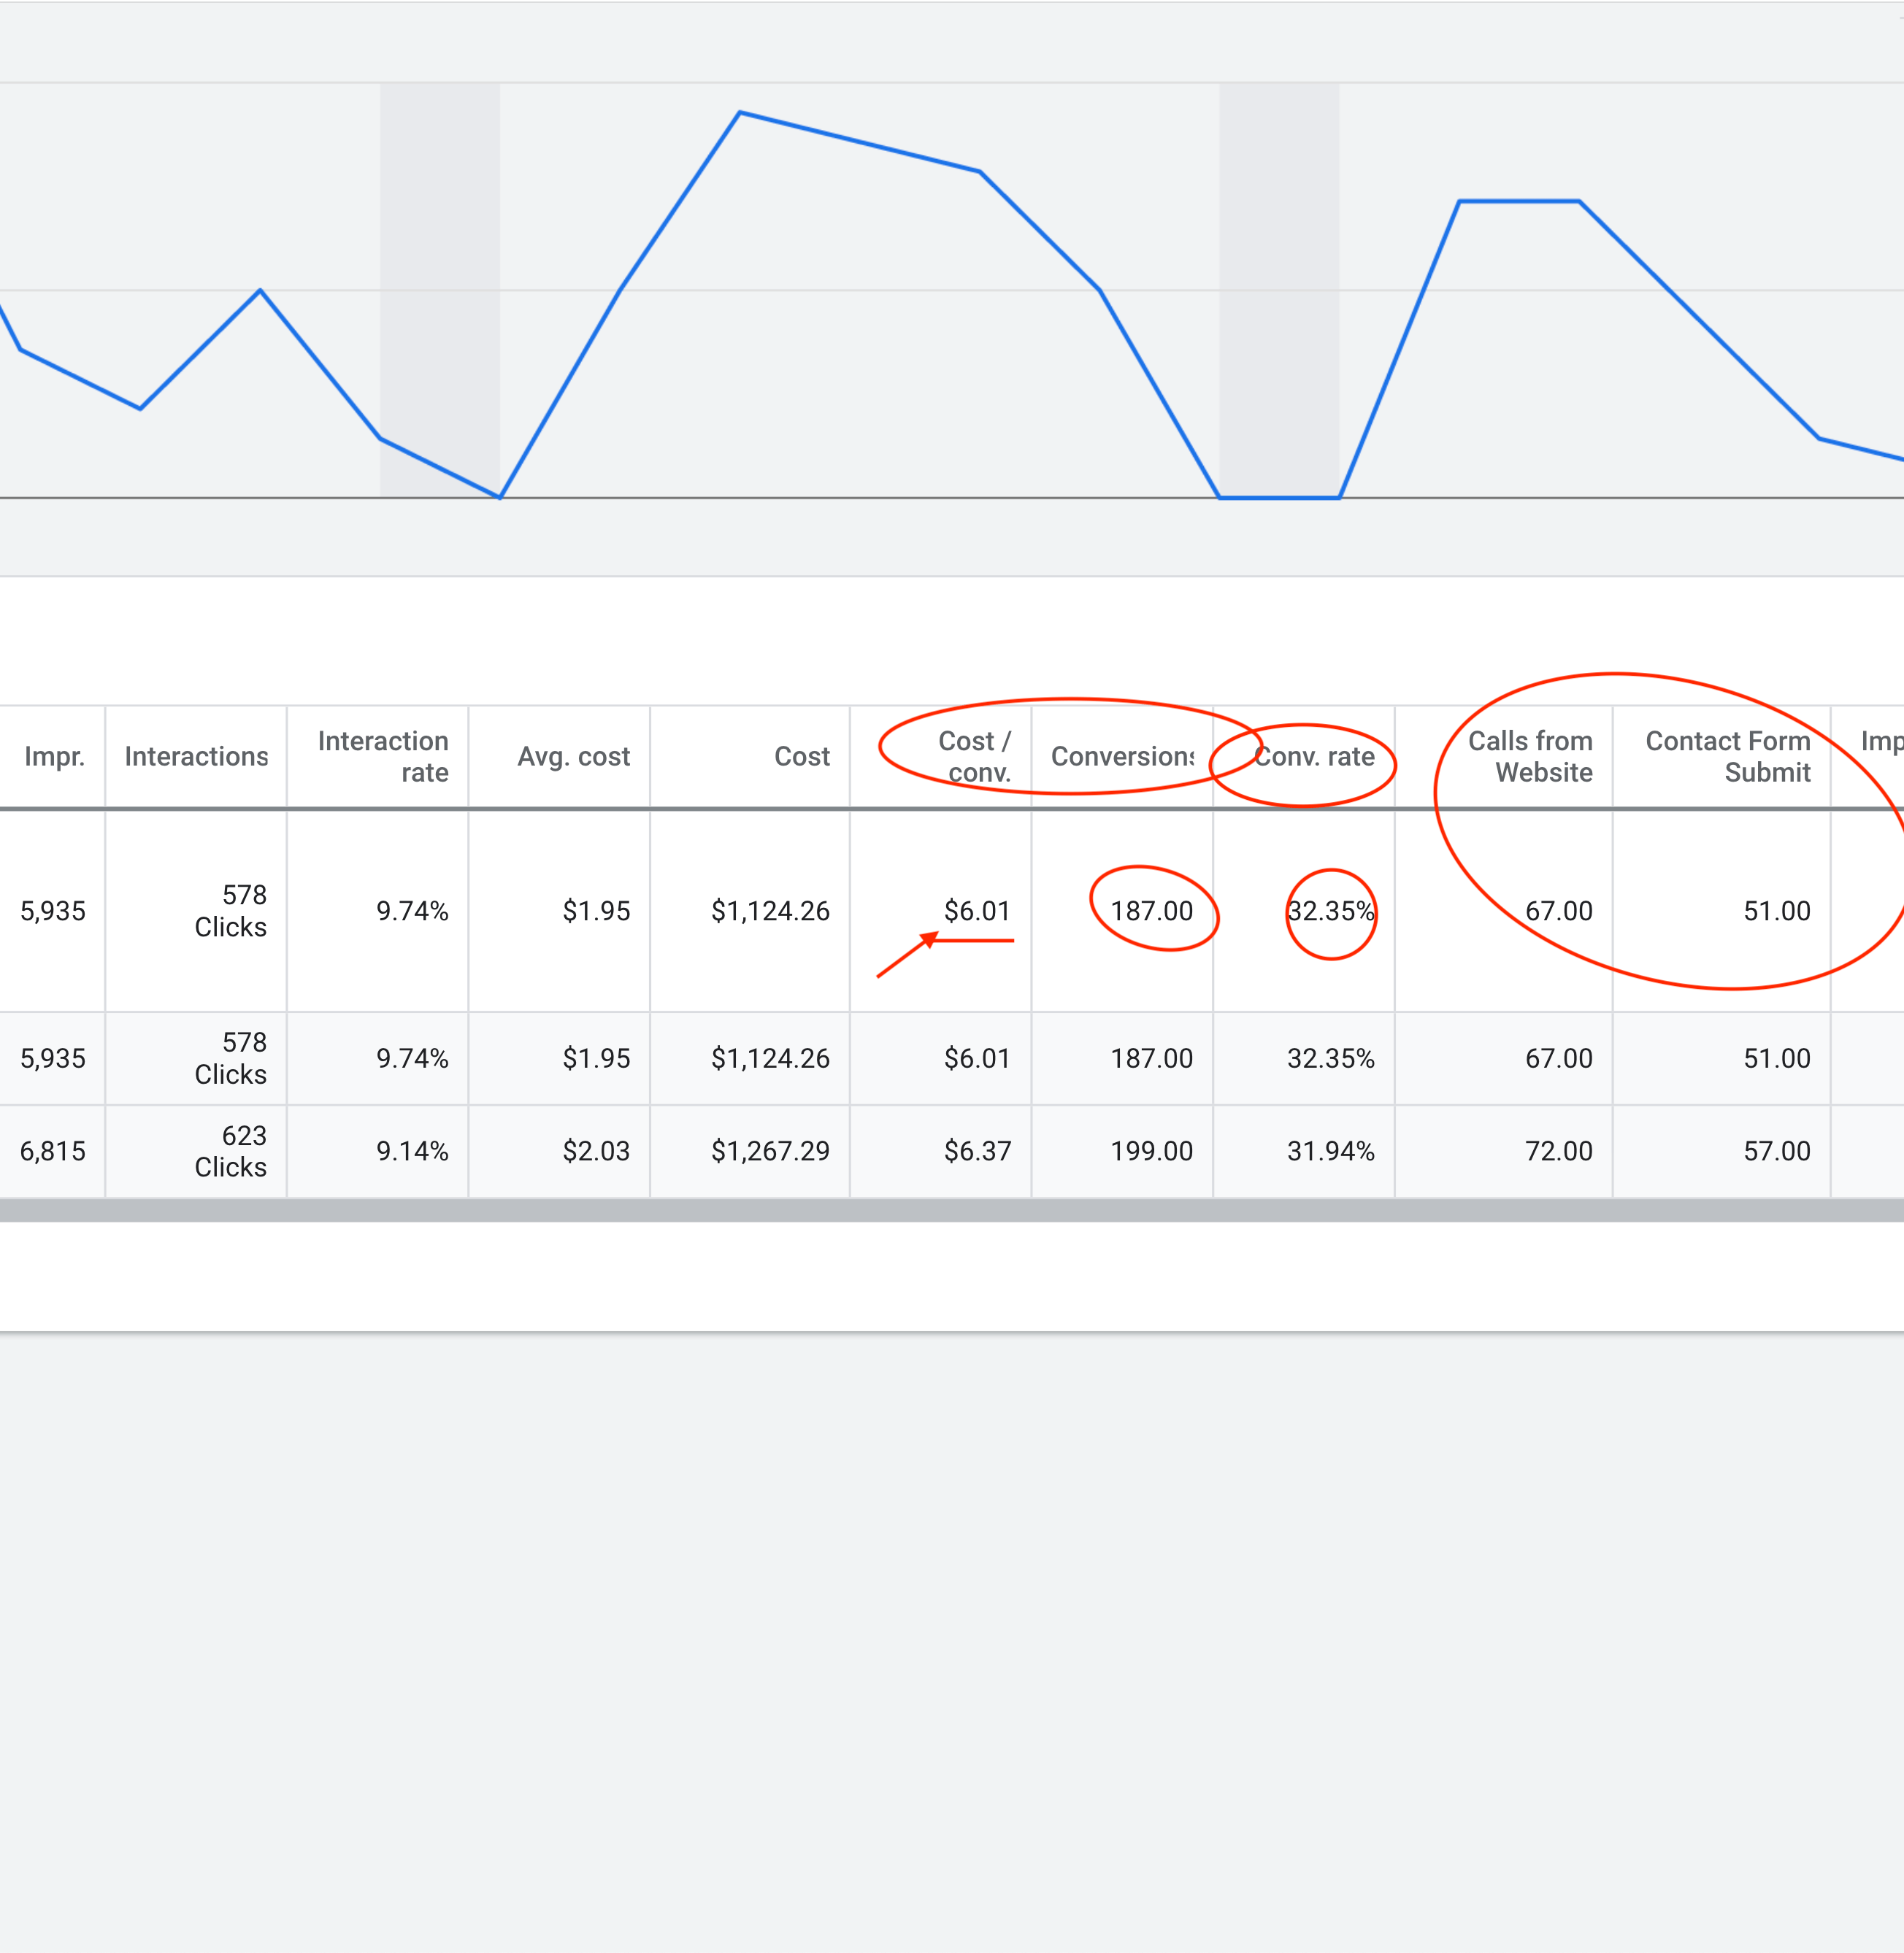
Task: Sort by the Avg. cost column
Action: (x=573, y=757)
